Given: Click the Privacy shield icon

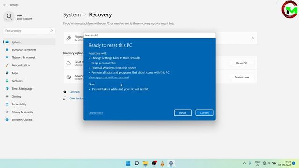Looking at the screenshot, I should (7, 112).
